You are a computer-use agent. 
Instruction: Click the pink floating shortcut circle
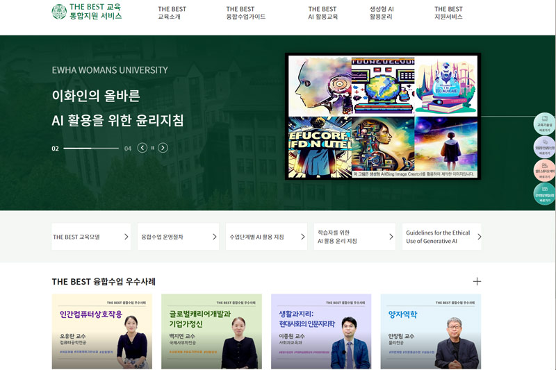click(544, 171)
